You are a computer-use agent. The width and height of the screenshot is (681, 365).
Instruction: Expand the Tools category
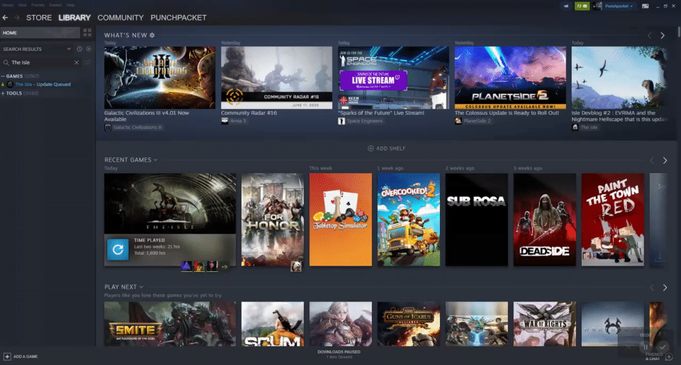[x=3, y=93]
